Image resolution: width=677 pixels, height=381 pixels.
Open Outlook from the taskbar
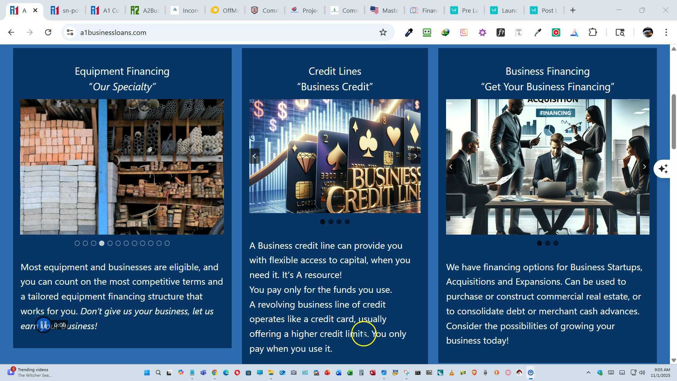(x=282, y=372)
